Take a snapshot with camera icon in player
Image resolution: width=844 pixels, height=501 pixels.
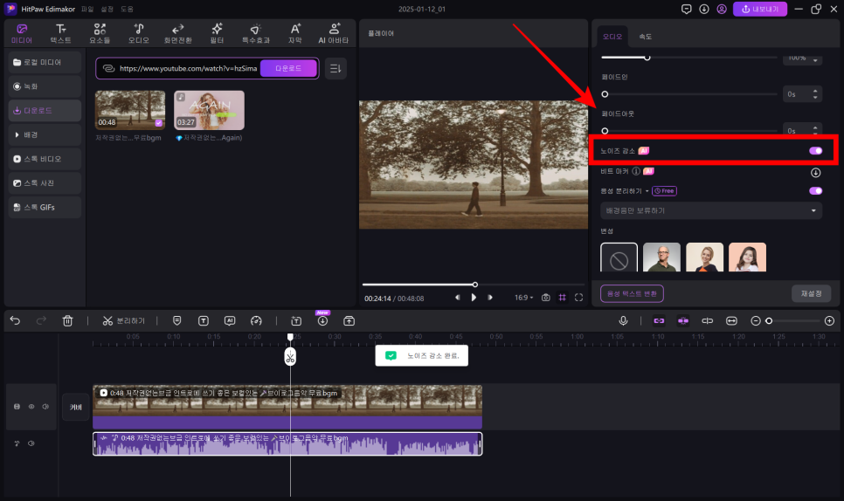[546, 298]
